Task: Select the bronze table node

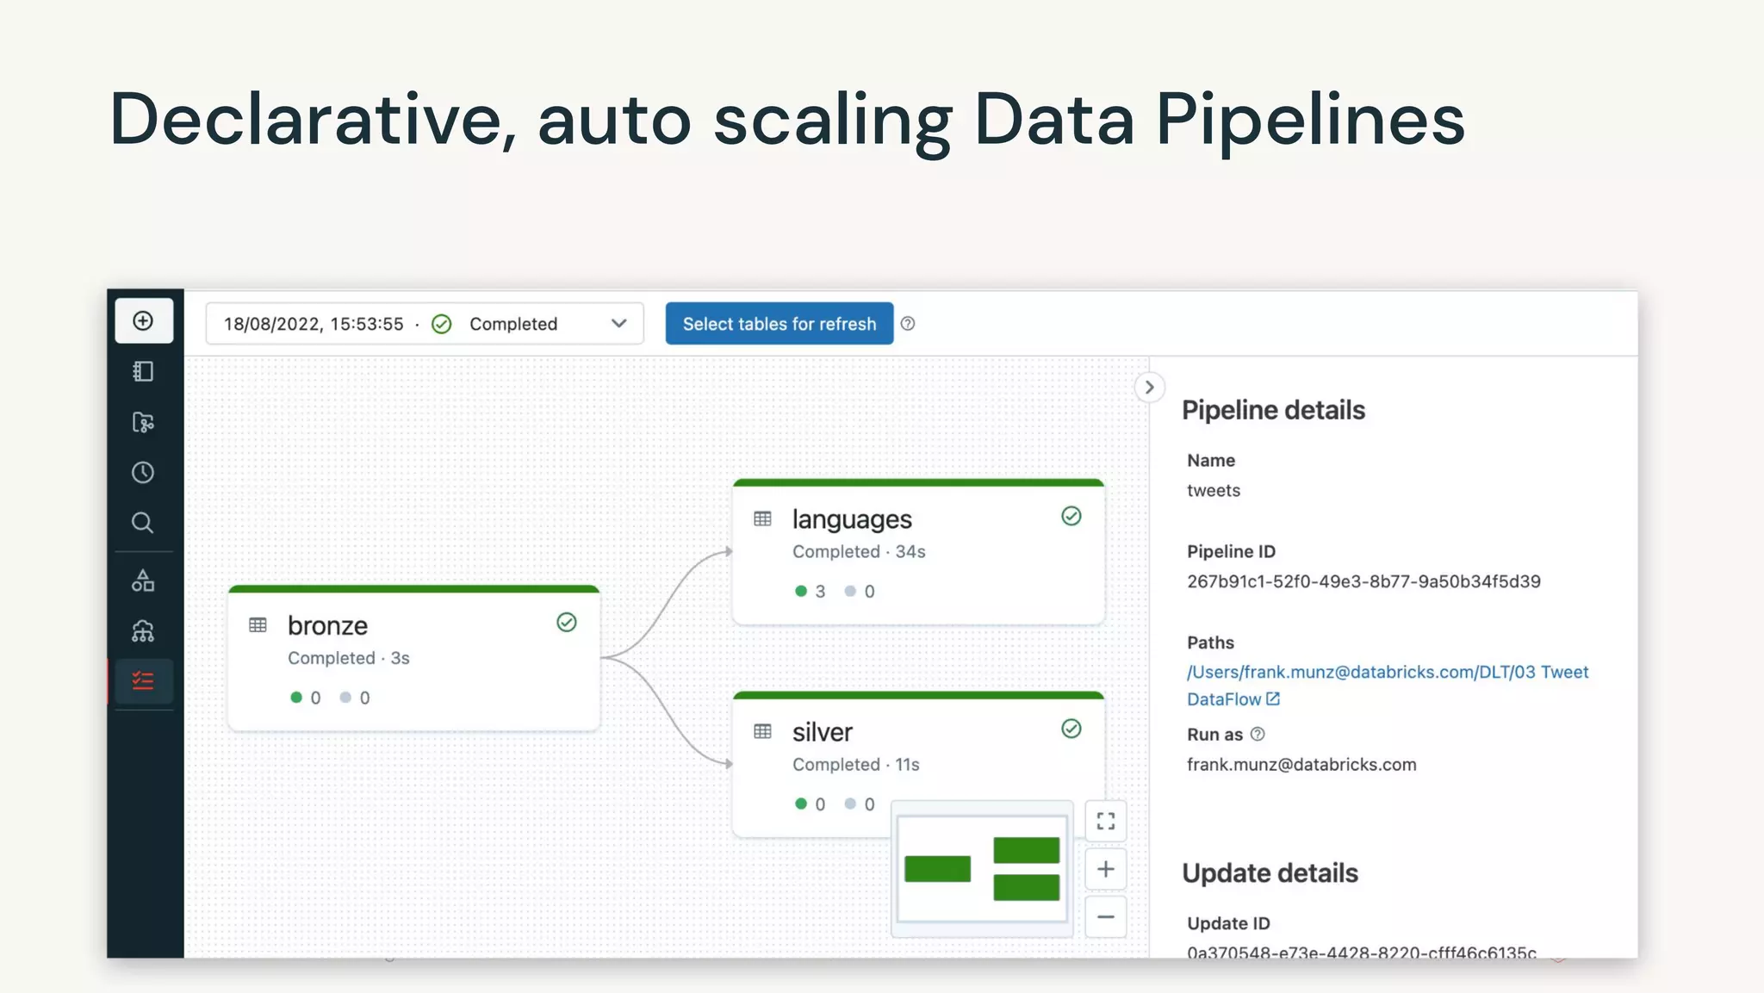Action: 414,658
